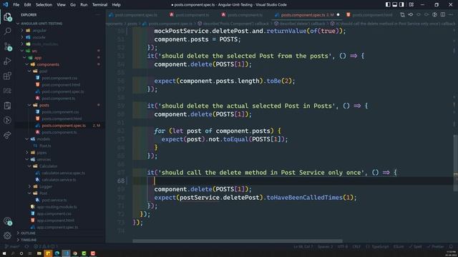Open Microsoft Edge from the taskbar
458x257 pixels.
click(57, 253)
